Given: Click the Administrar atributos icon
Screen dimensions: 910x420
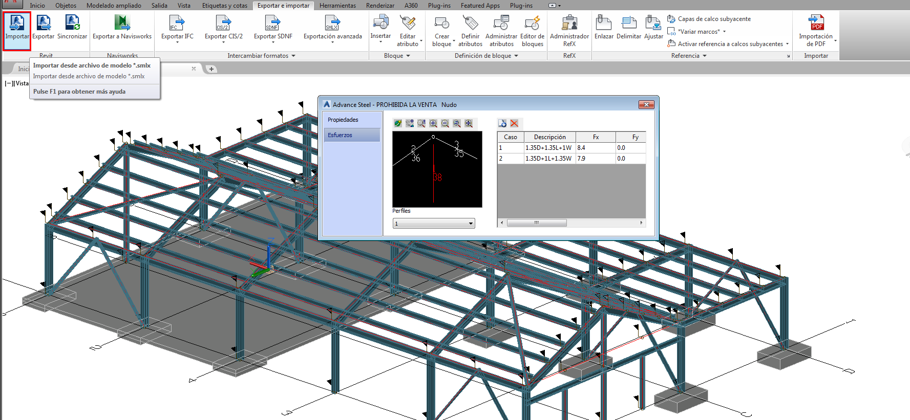Looking at the screenshot, I should [501, 23].
